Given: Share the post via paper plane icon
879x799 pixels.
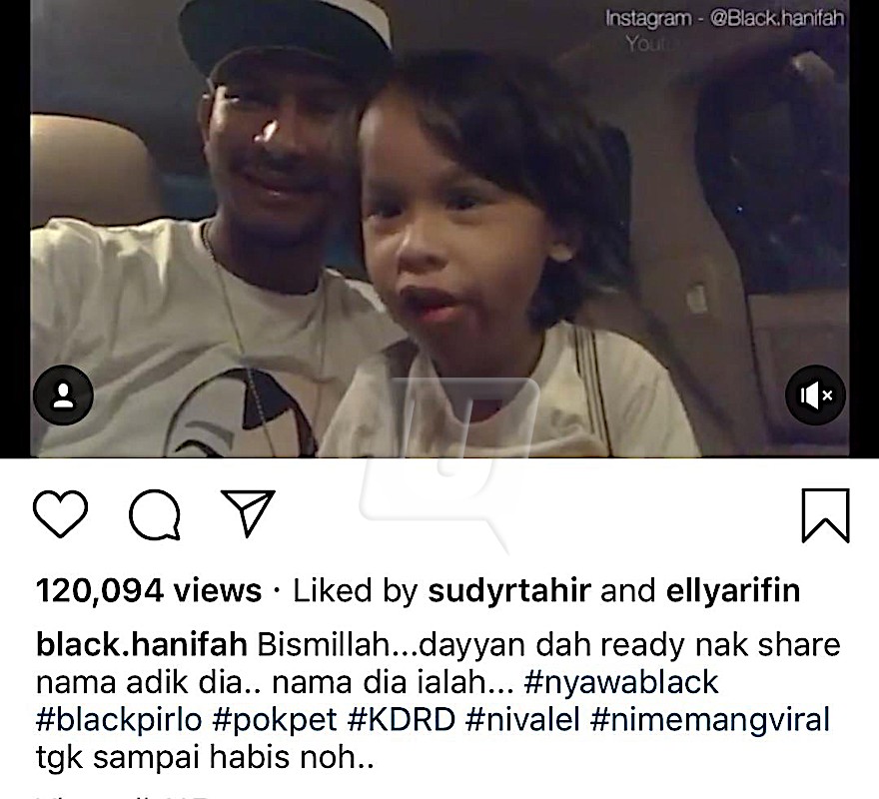Looking at the screenshot, I should coord(248,512).
